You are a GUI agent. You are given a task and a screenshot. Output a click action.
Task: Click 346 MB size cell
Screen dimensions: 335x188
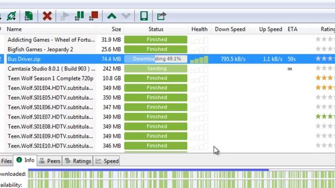[111, 146]
